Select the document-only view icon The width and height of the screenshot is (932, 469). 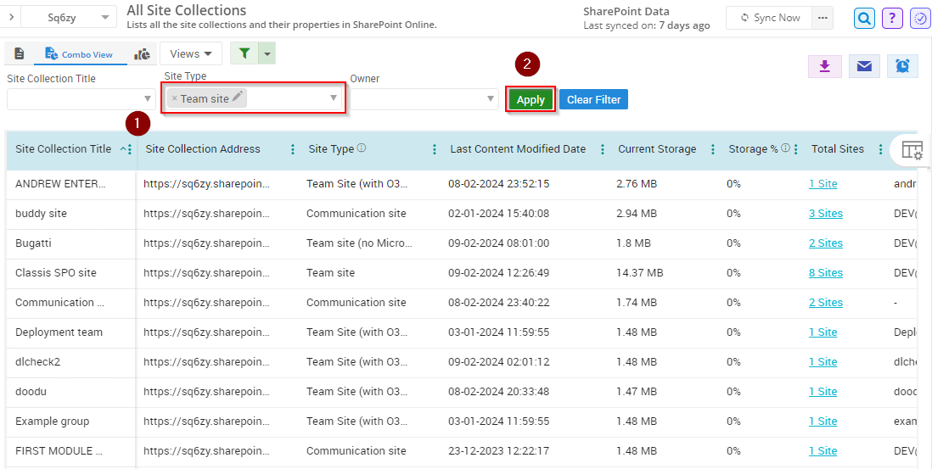tap(20, 54)
